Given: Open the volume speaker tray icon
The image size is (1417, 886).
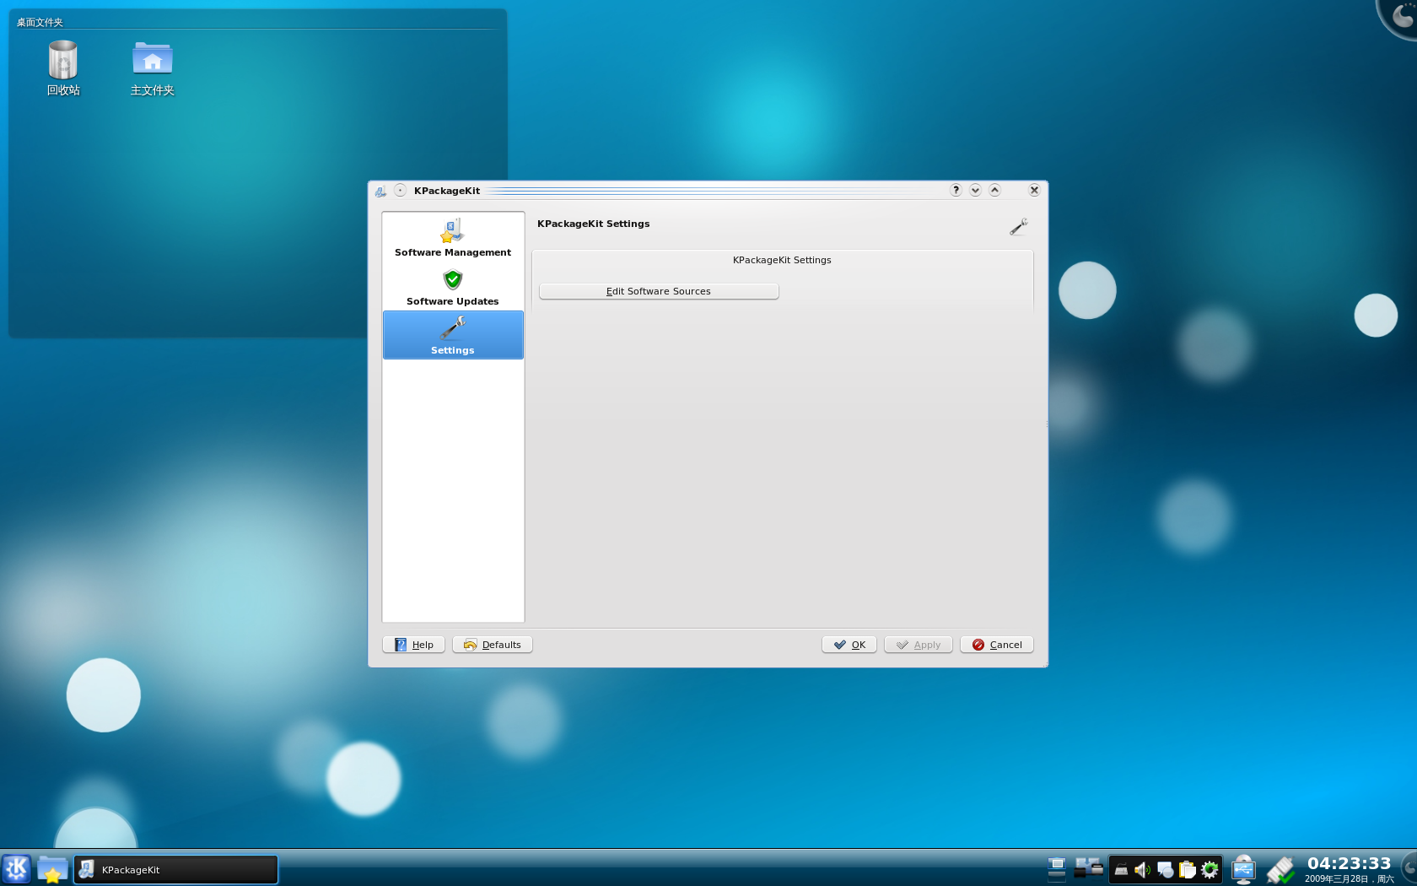Looking at the screenshot, I should 1143,870.
